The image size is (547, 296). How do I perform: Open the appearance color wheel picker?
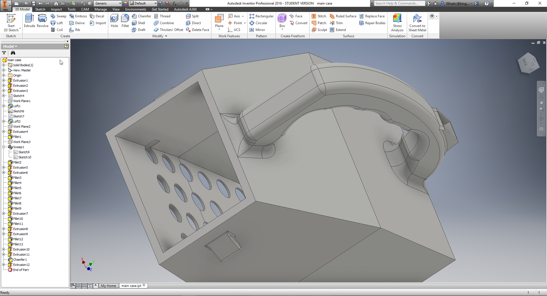click(x=125, y=3)
